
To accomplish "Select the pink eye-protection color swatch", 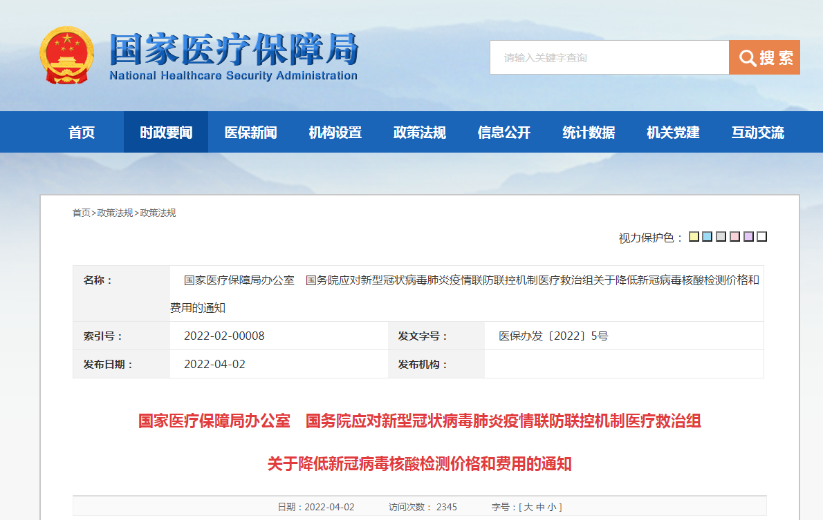I will [x=734, y=237].
